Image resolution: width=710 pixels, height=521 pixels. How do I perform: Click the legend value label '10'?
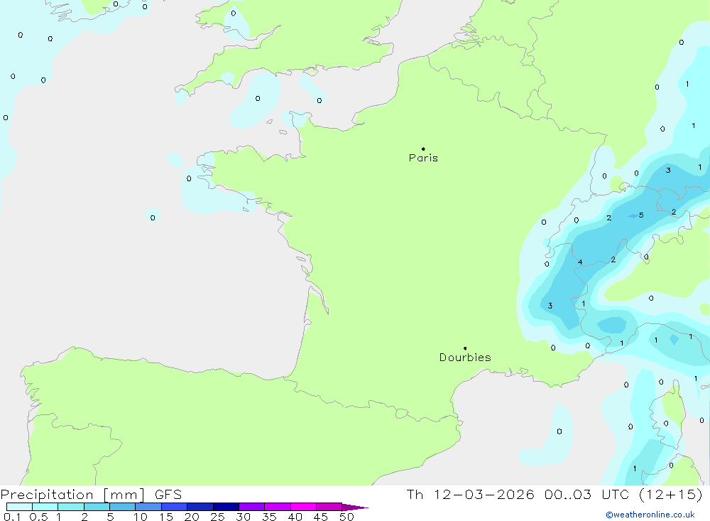141,517
